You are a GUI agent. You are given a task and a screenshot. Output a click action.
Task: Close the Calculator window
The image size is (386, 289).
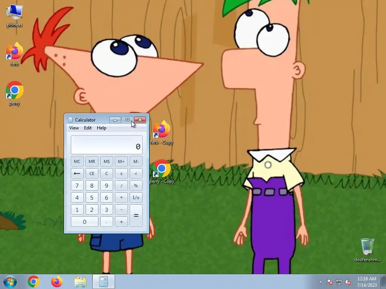point(140,120)
